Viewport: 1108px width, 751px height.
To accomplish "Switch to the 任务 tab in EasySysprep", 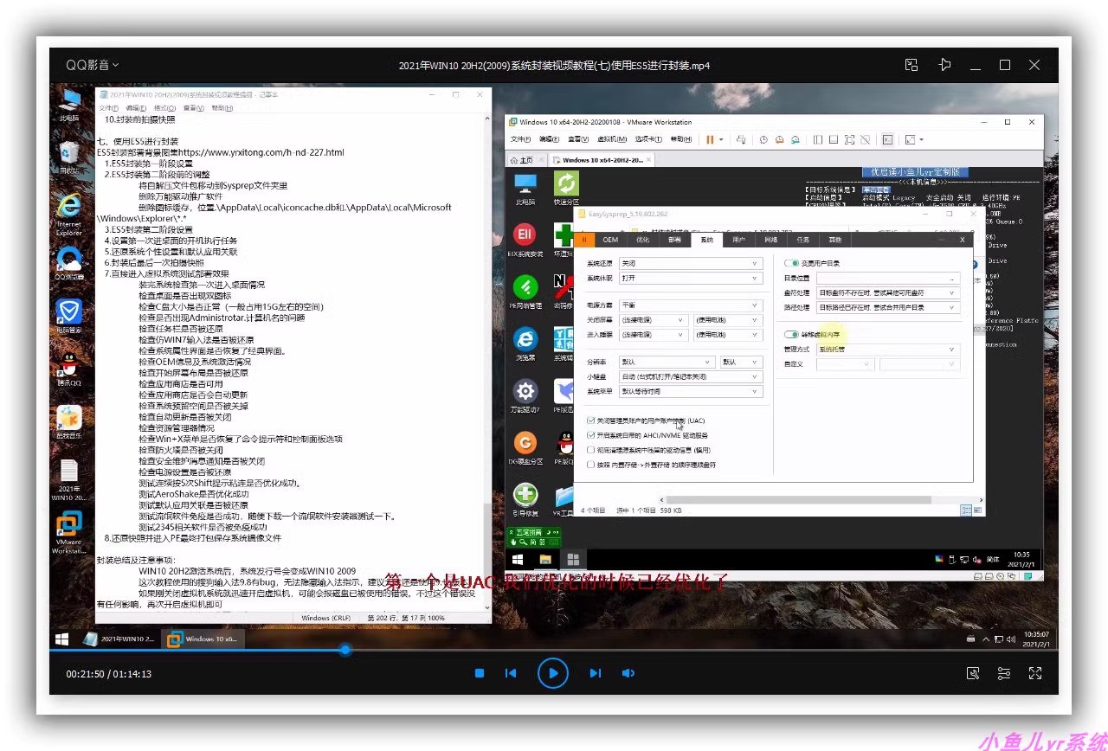I will [x=802, y=240].
